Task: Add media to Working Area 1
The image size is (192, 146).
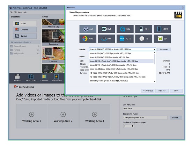Action: tap(31, 116)
